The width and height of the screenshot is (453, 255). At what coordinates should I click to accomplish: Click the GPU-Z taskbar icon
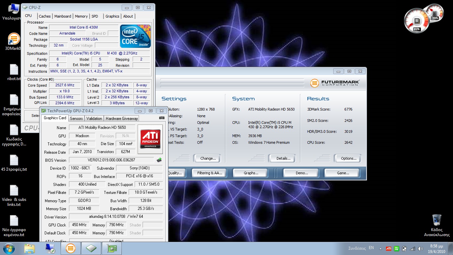[x=112, y=248]
